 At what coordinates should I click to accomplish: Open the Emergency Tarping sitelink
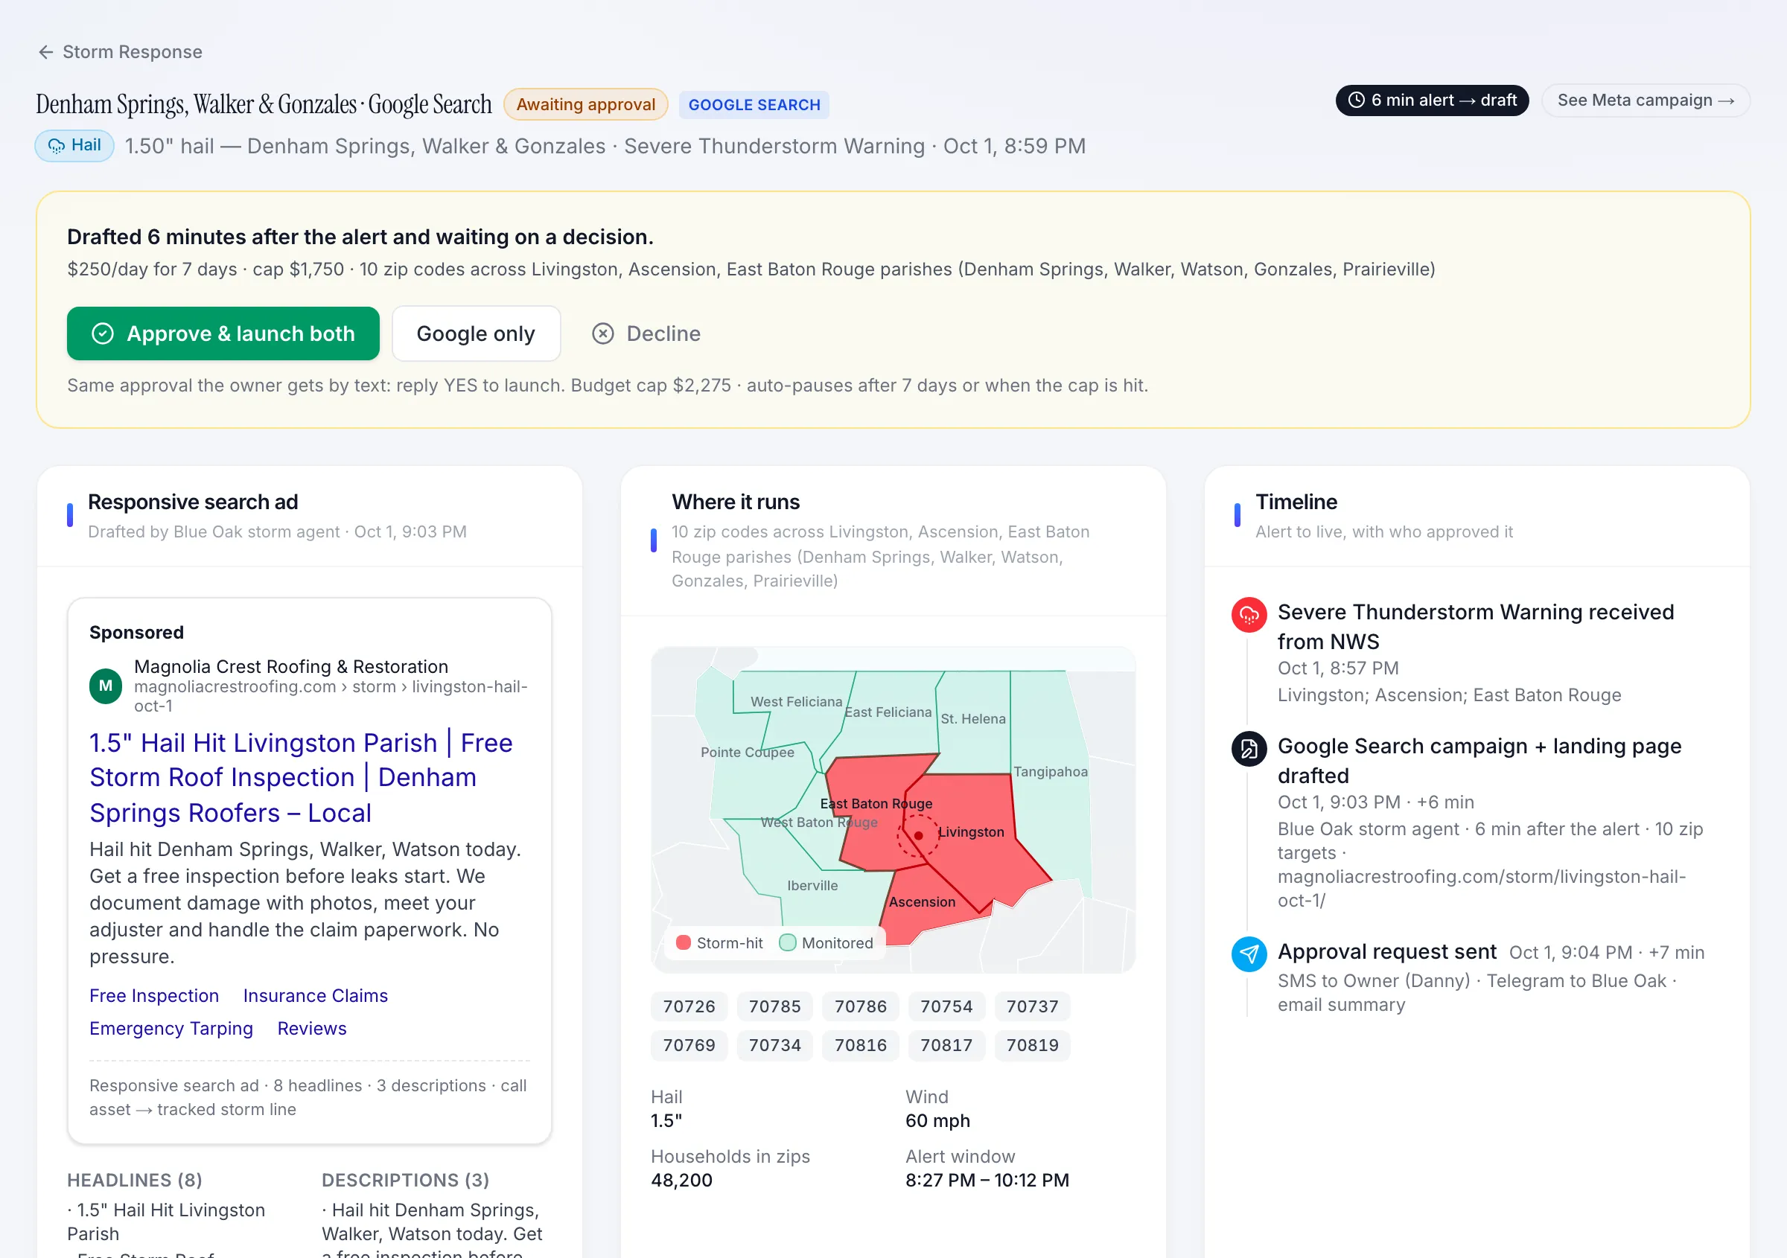point(171,1029)
